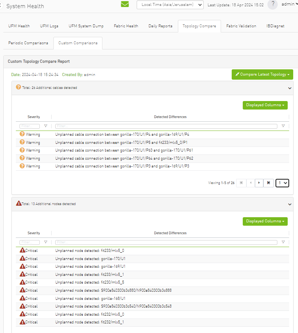298x333 pixels.
Task: Open the rows-per-page dropdown showing 5
Action: click(x=282, y=183)
